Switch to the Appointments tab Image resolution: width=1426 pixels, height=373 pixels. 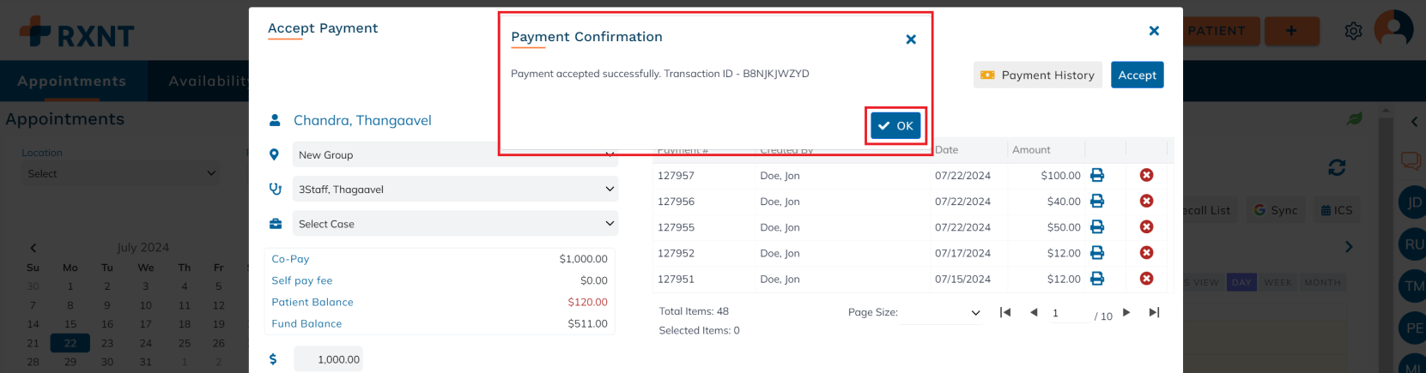[72, 81]
